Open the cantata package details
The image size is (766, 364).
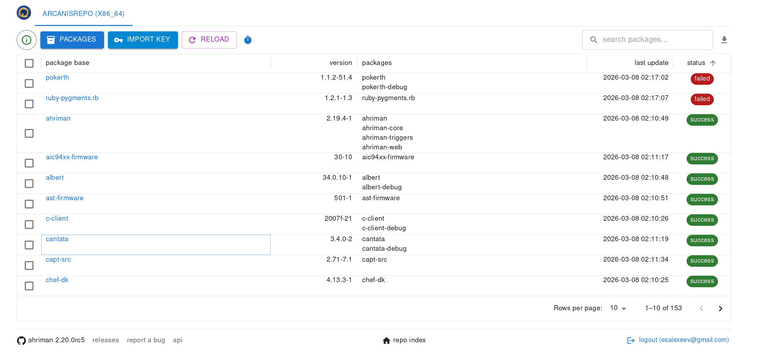(57, 239)
